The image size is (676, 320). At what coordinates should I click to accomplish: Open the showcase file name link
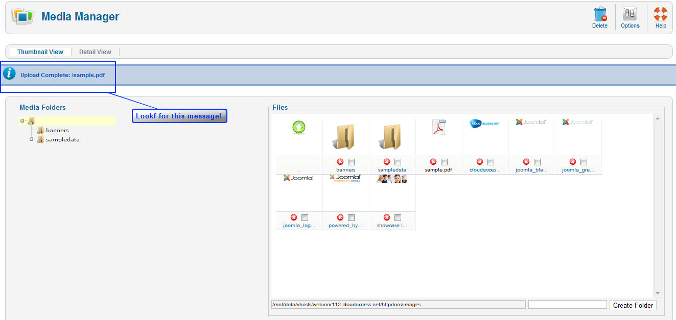point(392,226)
